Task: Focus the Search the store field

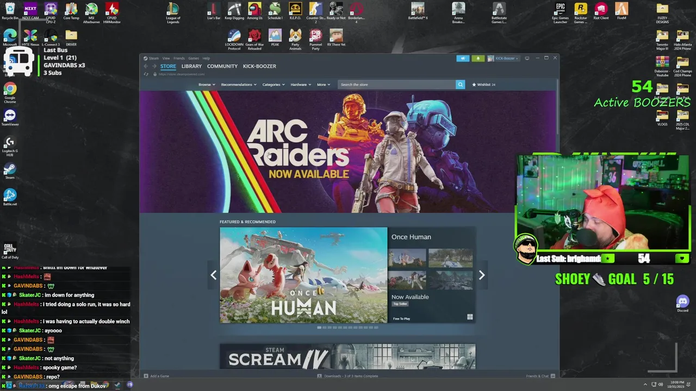Action: [x=397, y=84]
